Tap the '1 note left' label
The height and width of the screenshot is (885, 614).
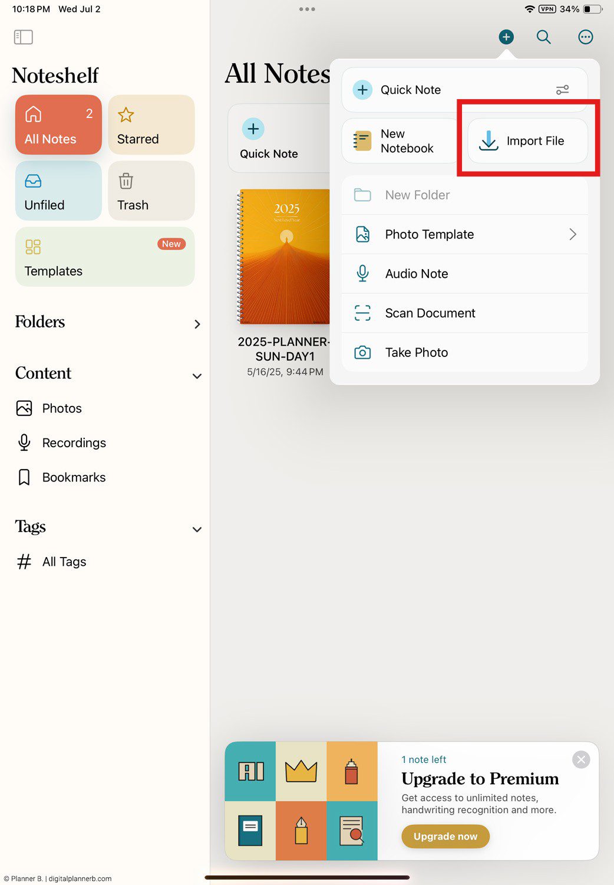(424, 759)
